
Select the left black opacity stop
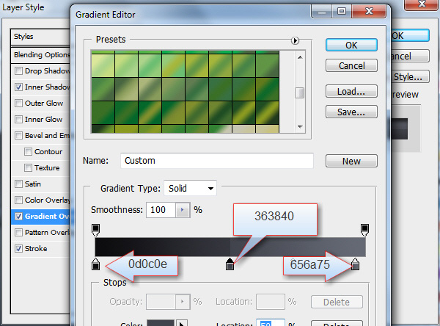[95, 230]
